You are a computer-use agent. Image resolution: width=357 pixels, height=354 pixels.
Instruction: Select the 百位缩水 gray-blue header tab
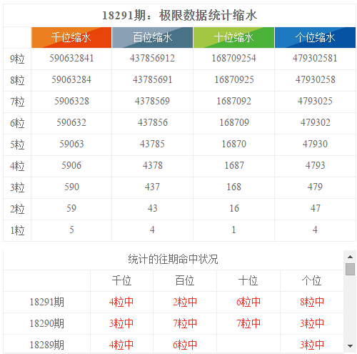pos(152,38)
